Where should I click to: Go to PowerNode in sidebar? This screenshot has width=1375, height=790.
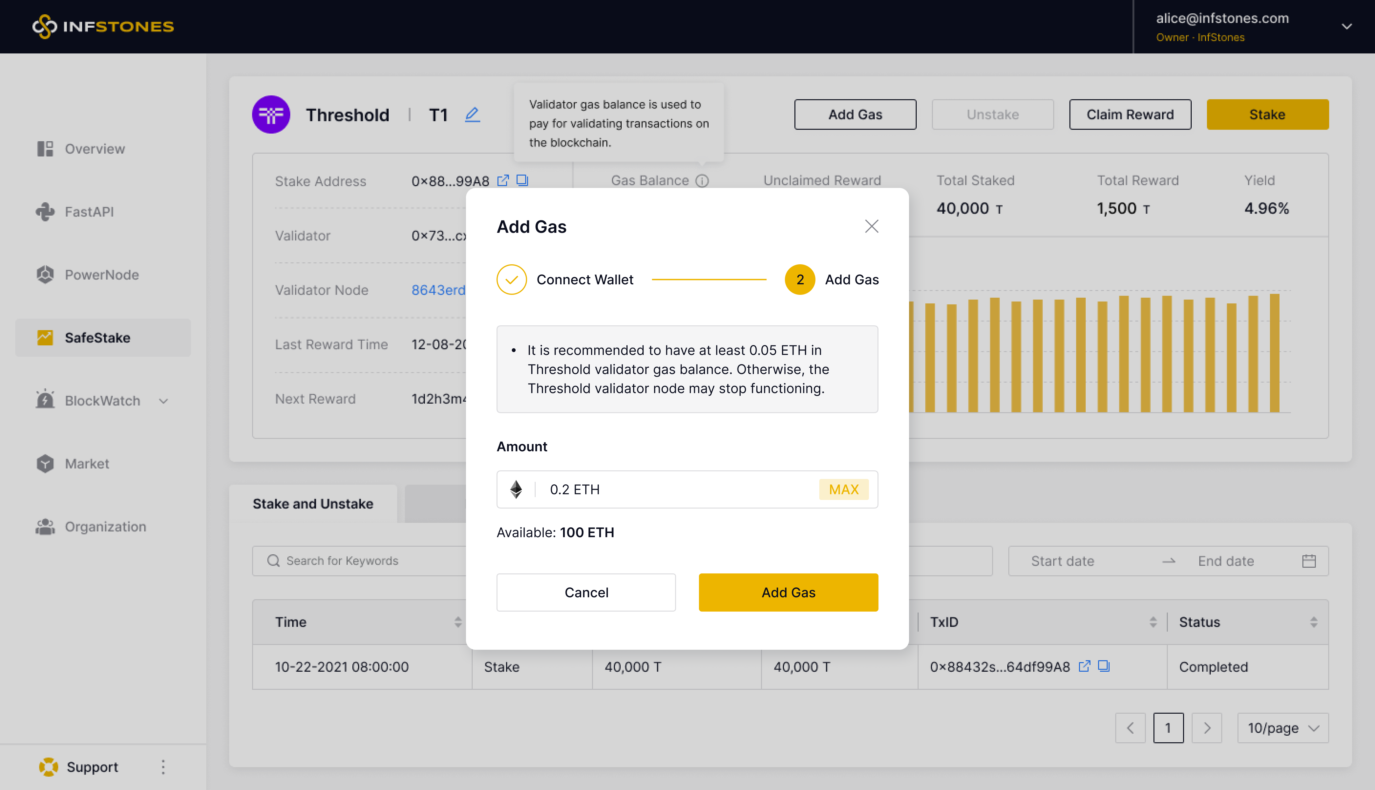coord(102,274)
